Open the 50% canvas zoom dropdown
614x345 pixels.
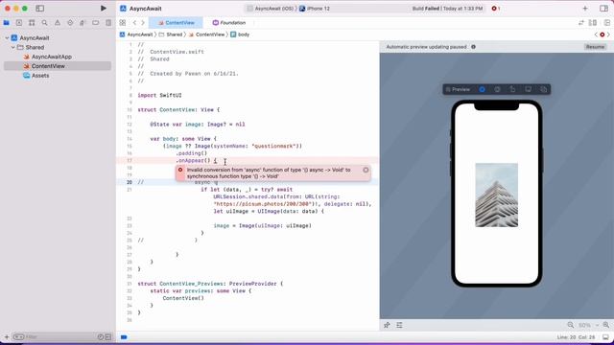[x=588, y=325]
